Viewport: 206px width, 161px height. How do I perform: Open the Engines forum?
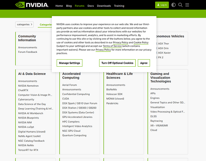pyautogui.click(x=155, y=98)
